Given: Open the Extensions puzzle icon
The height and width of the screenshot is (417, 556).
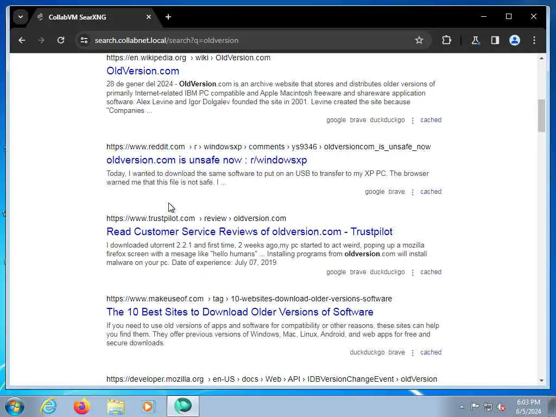Looking at the screenshot, I should pos(446,40).
